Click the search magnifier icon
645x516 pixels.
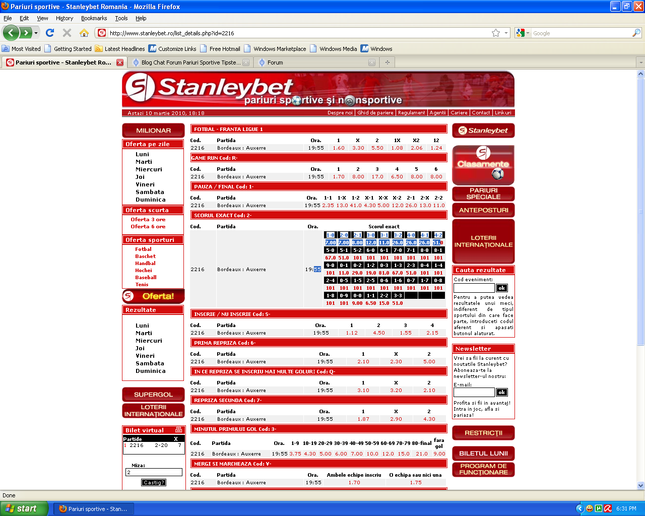pyautogui.click(x=636, y=33)
